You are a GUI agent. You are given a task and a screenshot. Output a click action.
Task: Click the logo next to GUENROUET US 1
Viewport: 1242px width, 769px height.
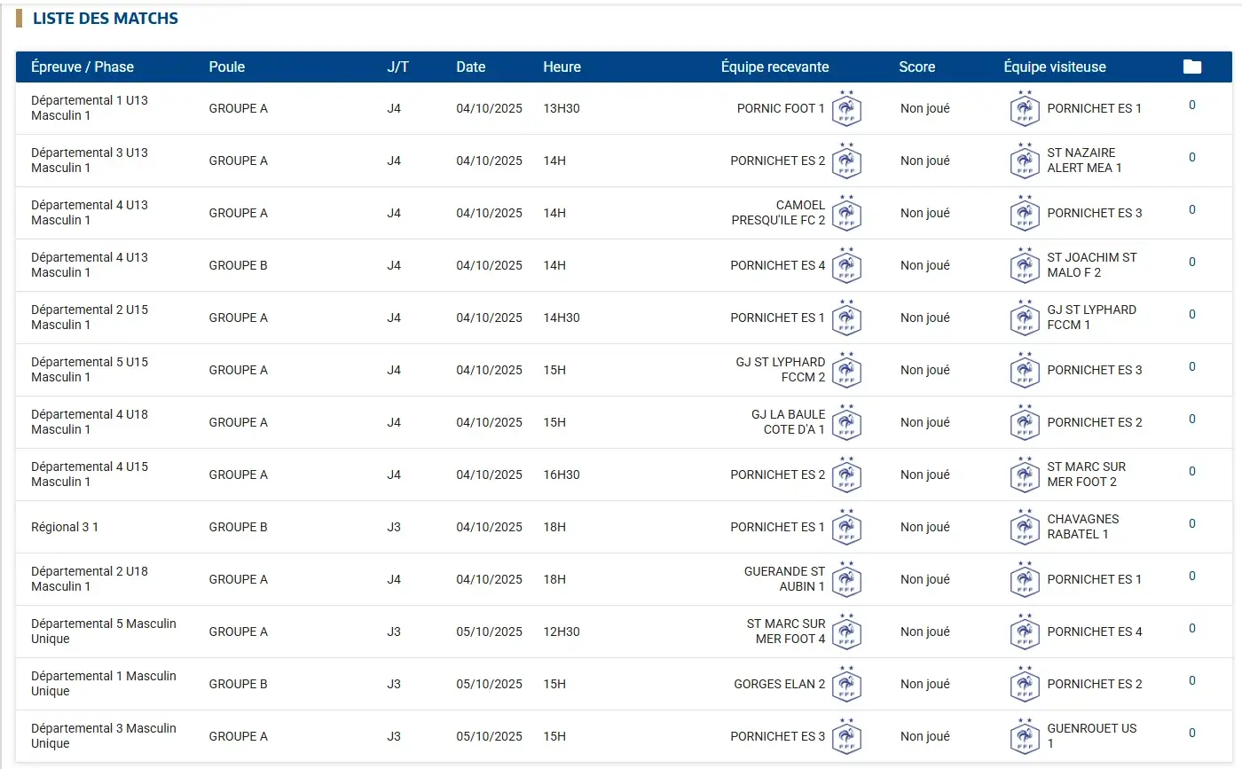[x=1025, y=736]
